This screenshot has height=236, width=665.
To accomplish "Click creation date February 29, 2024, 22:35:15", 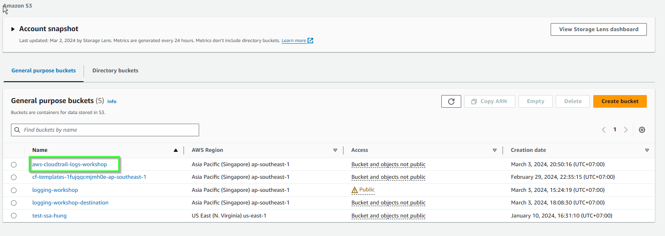I will click(x=562, y=177).
